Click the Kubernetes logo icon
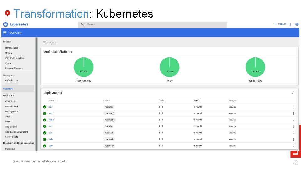This screenshot has height=169, width=301. 5,24
